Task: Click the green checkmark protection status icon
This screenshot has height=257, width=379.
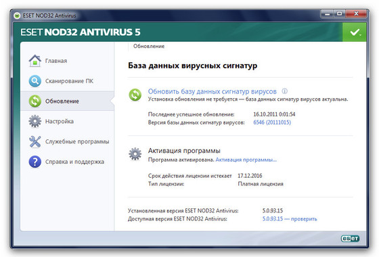Action: click(355, 32)
